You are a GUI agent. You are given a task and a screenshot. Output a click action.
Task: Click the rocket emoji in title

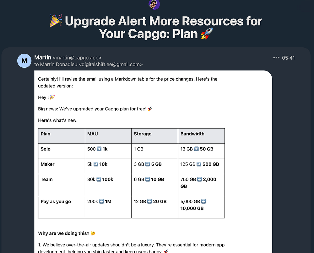pyautogui.click(x=207, y=34)
